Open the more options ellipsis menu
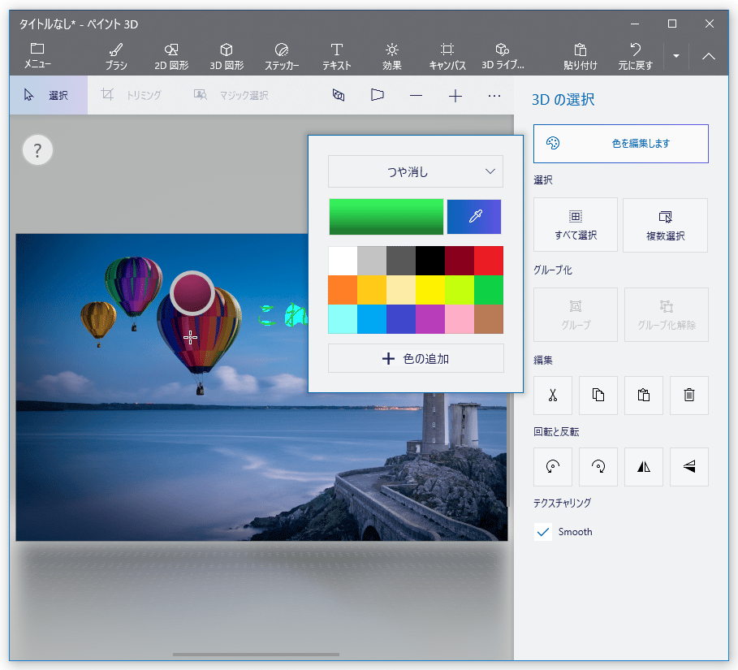The image size is (738, 670). point(494,96)
